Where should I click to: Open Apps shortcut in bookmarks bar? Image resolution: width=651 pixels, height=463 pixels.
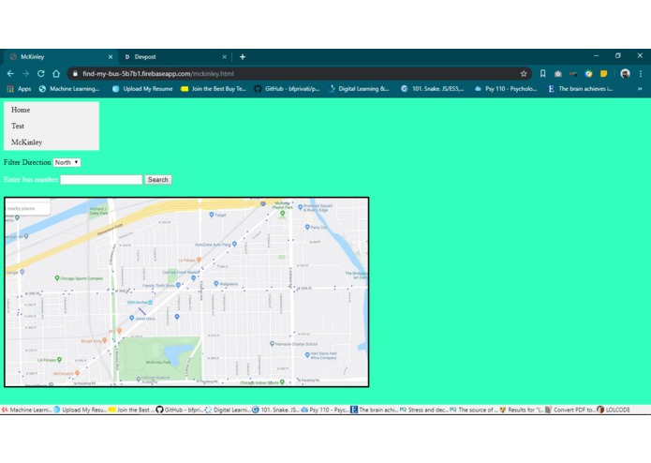tap(19, 89)
